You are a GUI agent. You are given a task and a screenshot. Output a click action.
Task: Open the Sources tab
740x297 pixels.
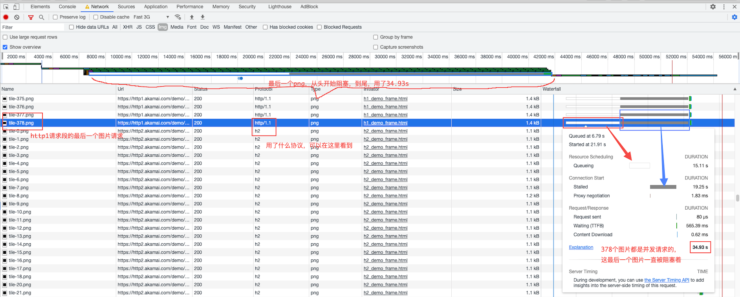point(126,7)
